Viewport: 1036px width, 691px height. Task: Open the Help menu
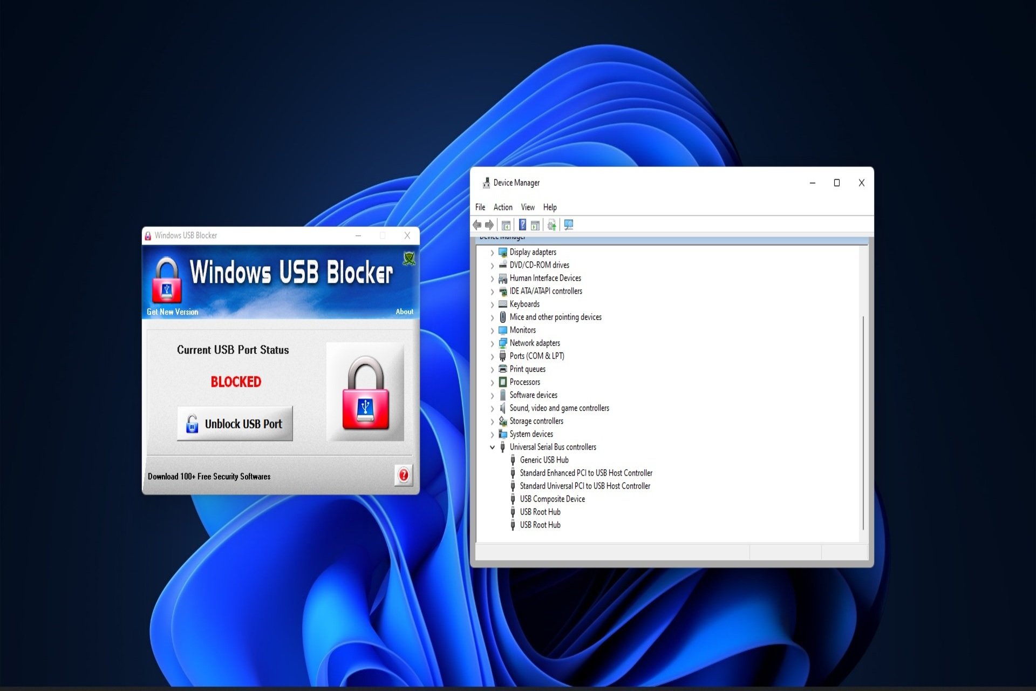tap(550, 207)
